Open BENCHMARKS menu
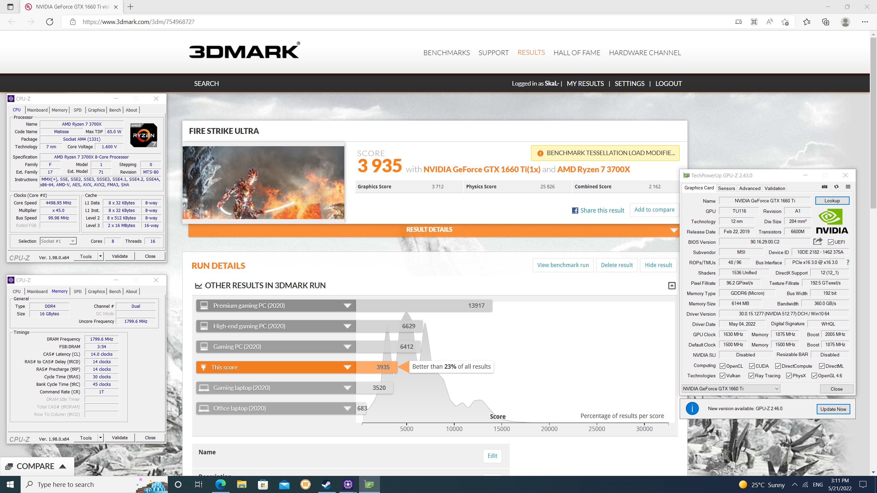 pos(446,53)
